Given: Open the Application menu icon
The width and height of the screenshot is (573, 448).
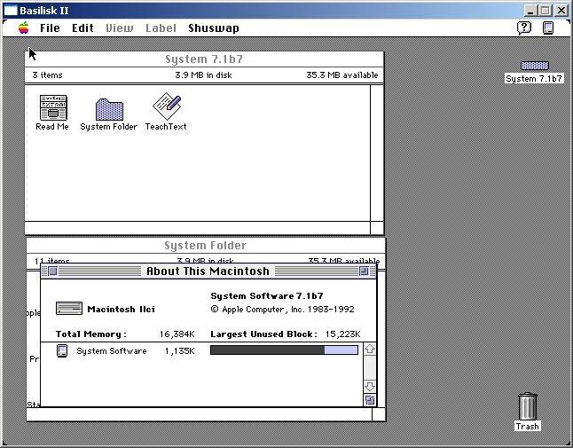Looking at the screenshot, I should pyautogui.click(x=548, y=28).
